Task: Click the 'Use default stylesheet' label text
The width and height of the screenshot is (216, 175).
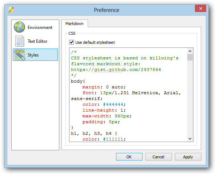Action: (x=95, y=42)
